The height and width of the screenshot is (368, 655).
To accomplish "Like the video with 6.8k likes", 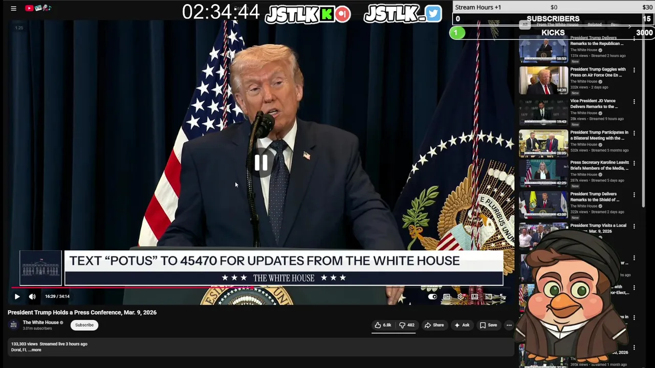I will coord(383,325).
